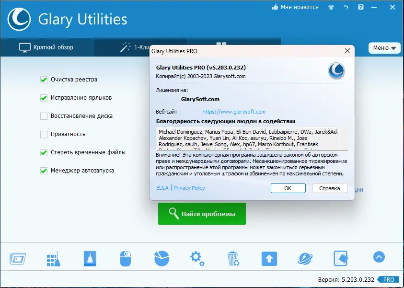The height and width of the screenshot is (288, 404).
Task: Expand the dock with round up-chevron button
Action: (379, 257)
